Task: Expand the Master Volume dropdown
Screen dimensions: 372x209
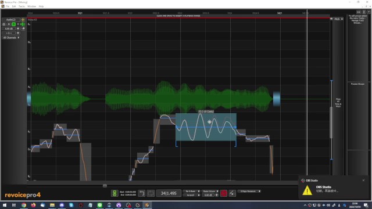Action: pos(210,191)
